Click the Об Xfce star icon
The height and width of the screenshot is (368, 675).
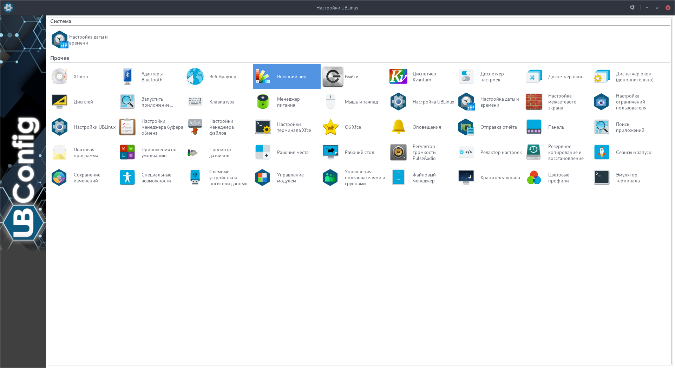pos(330,127)
